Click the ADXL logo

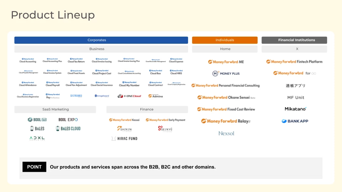(x=37, y=138)
